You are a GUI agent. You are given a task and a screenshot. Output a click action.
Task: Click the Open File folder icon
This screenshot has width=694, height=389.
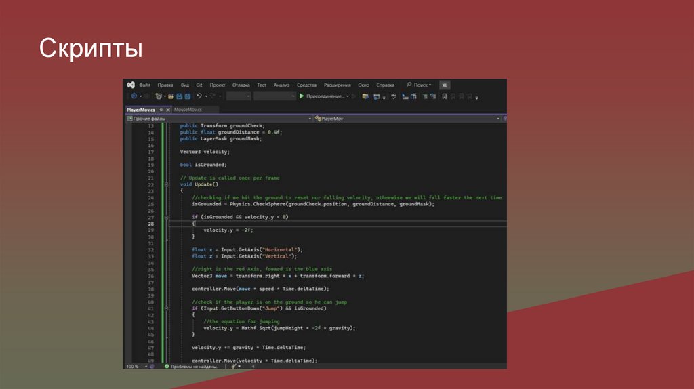pyautogui.click(x=171, y=96)
